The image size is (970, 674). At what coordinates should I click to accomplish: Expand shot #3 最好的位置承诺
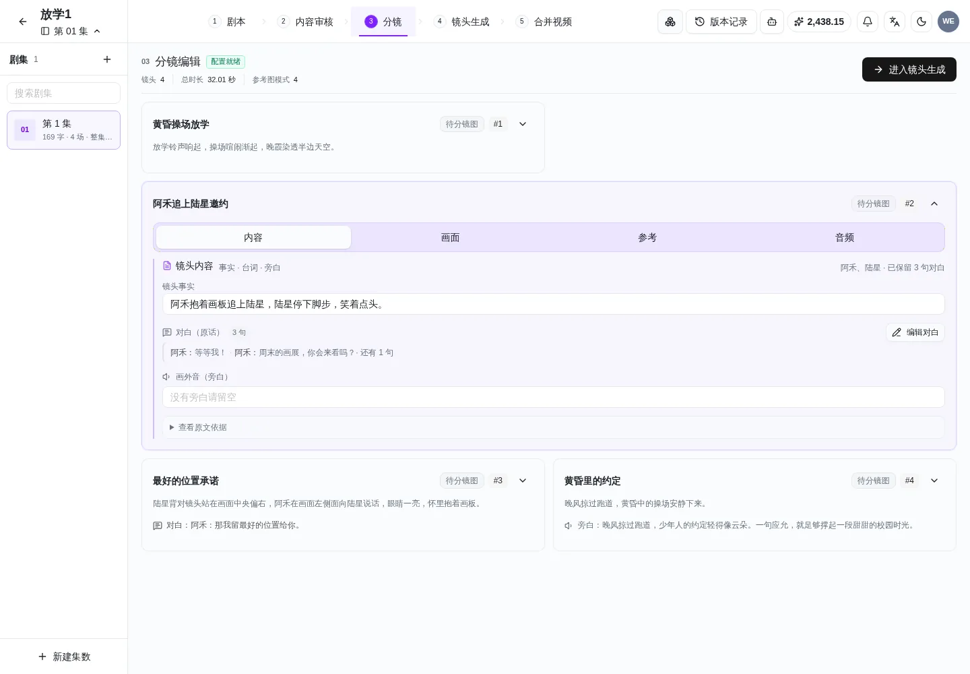(x=523, y=481)
